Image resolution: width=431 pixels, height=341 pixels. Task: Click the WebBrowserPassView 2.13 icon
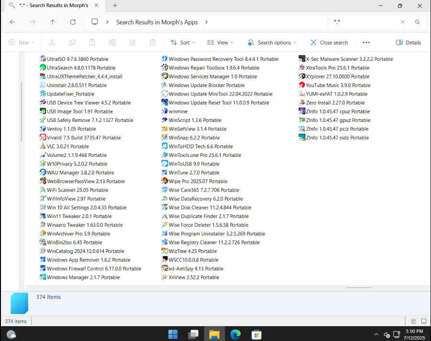[x=43, y=181]
